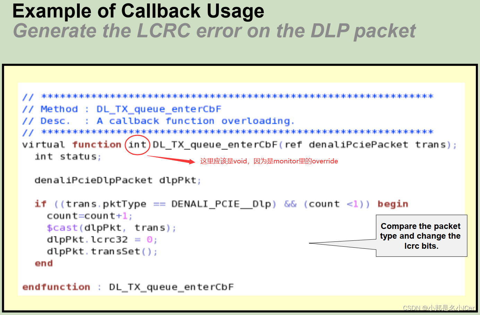Click the red circle around 'int'
480x315 pixels.
(137, 145)
